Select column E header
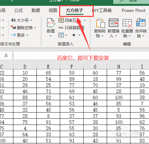The height and width of the screenshot is (144, 149). 48,66
